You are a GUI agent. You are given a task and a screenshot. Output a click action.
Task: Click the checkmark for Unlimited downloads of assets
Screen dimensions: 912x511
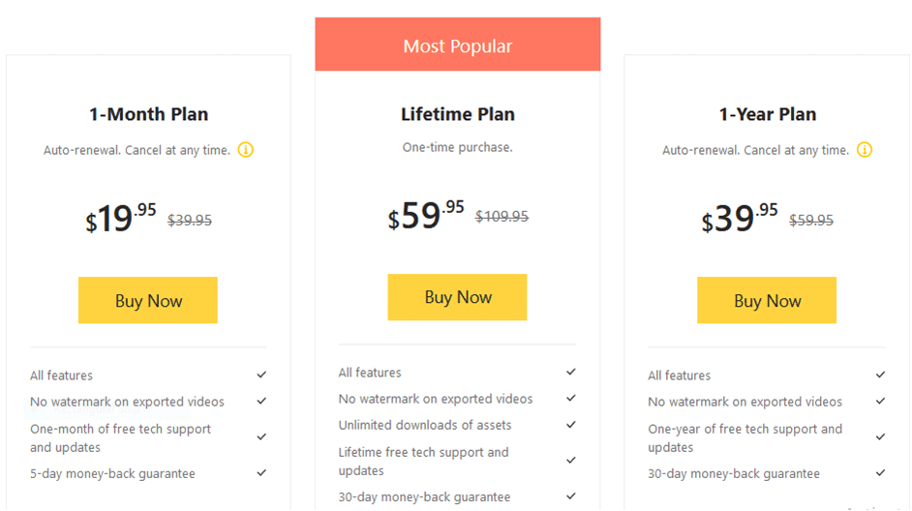tap(571, 425)
